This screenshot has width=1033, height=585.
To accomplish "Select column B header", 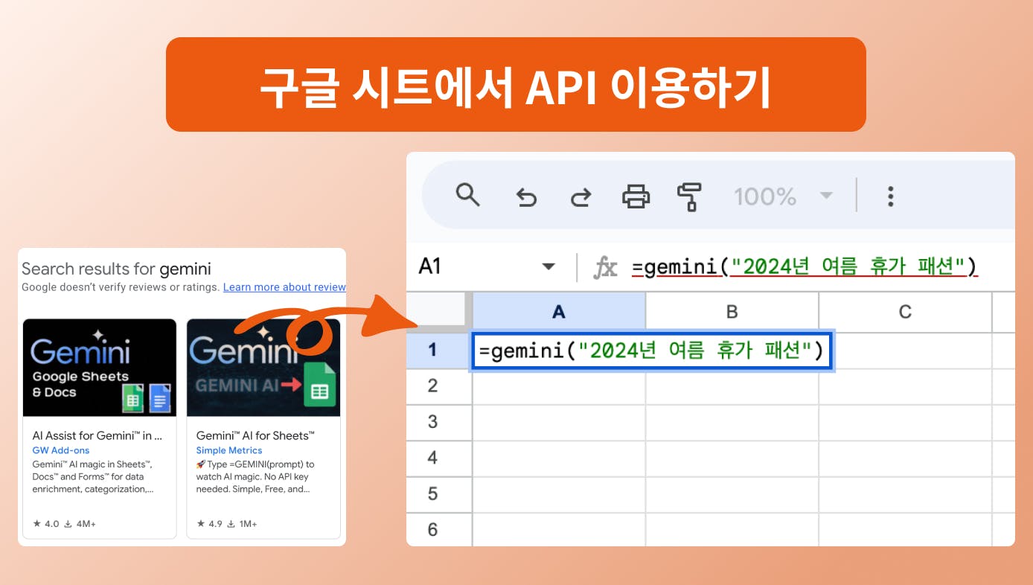I will point(732,312).
